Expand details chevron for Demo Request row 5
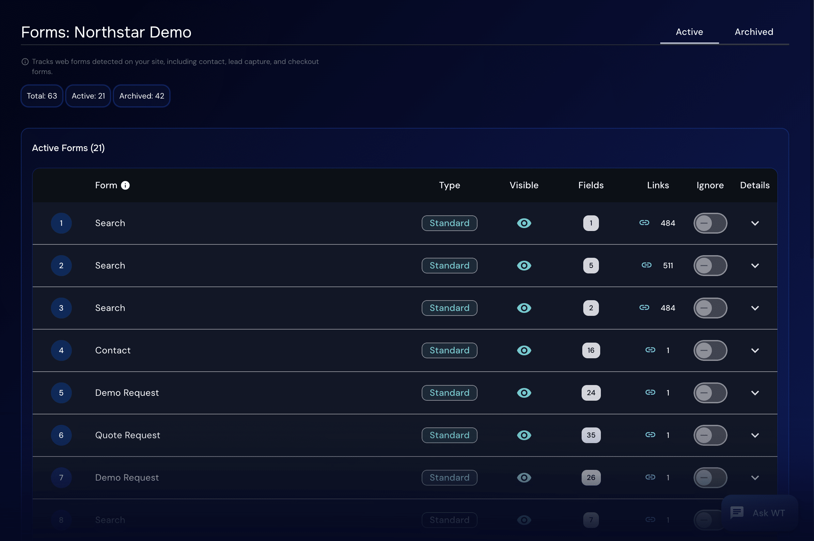This screenshot has height=541, width=814. (x=755, y=393)
